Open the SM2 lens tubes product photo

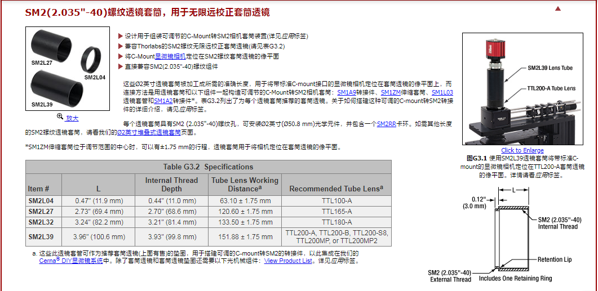coord(68,69)
